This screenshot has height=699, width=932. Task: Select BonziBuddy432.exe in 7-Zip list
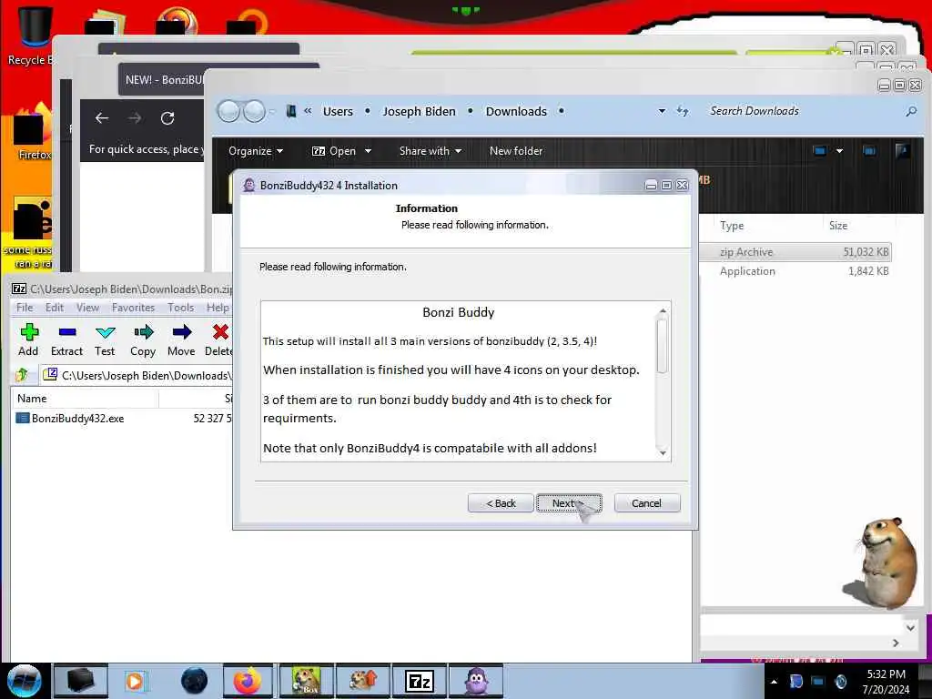tap(78, 419)
